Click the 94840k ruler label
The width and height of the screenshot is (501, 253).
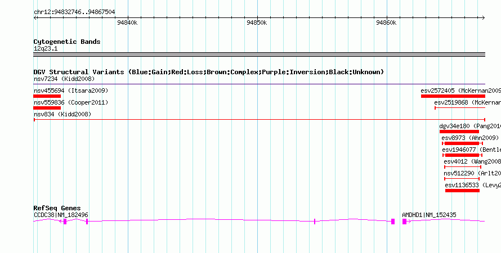(x=127, y=22)
